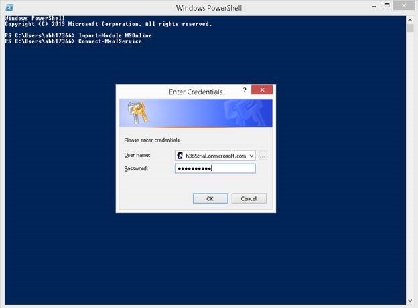The image size is (418, 308).
Task: Click the keys icon in the credentials banner
Action: 138,112
